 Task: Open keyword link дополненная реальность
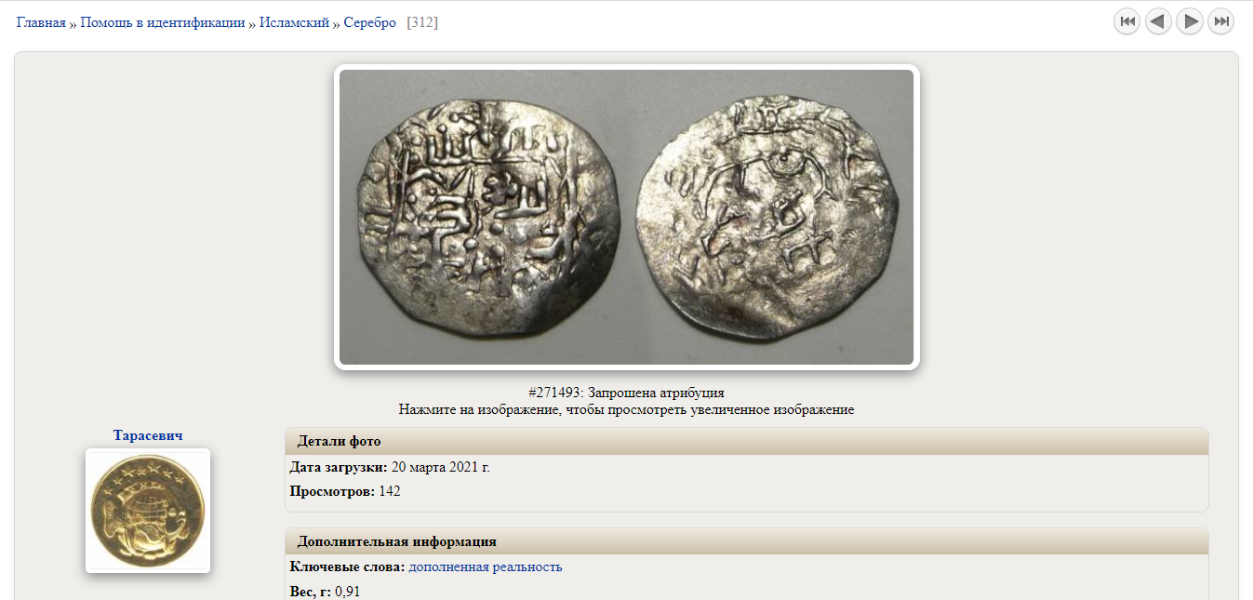(x=486, y=567)
